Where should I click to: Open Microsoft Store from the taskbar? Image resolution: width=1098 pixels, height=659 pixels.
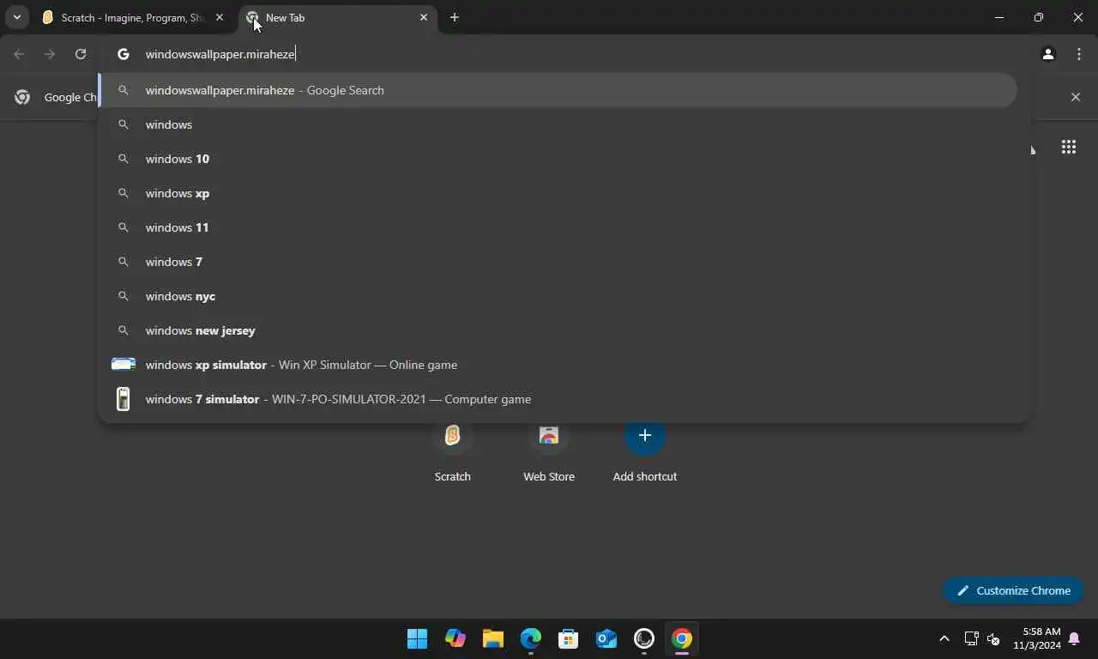[x=569, y=638]
